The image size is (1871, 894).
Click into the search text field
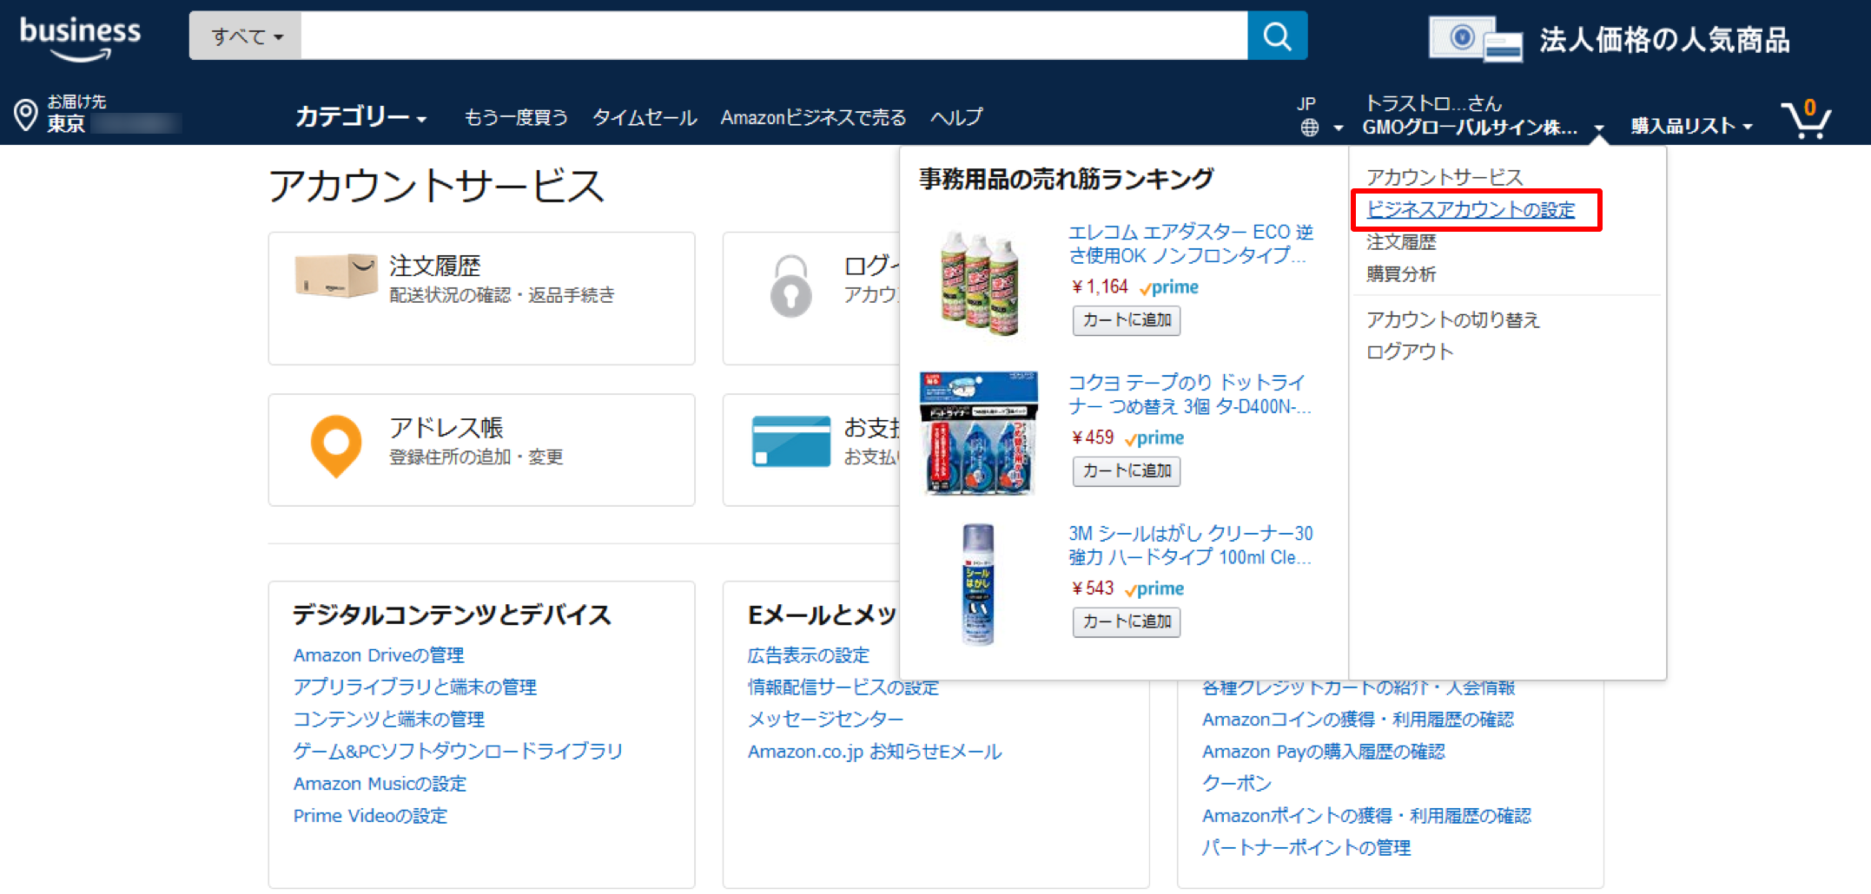[774, 36]
